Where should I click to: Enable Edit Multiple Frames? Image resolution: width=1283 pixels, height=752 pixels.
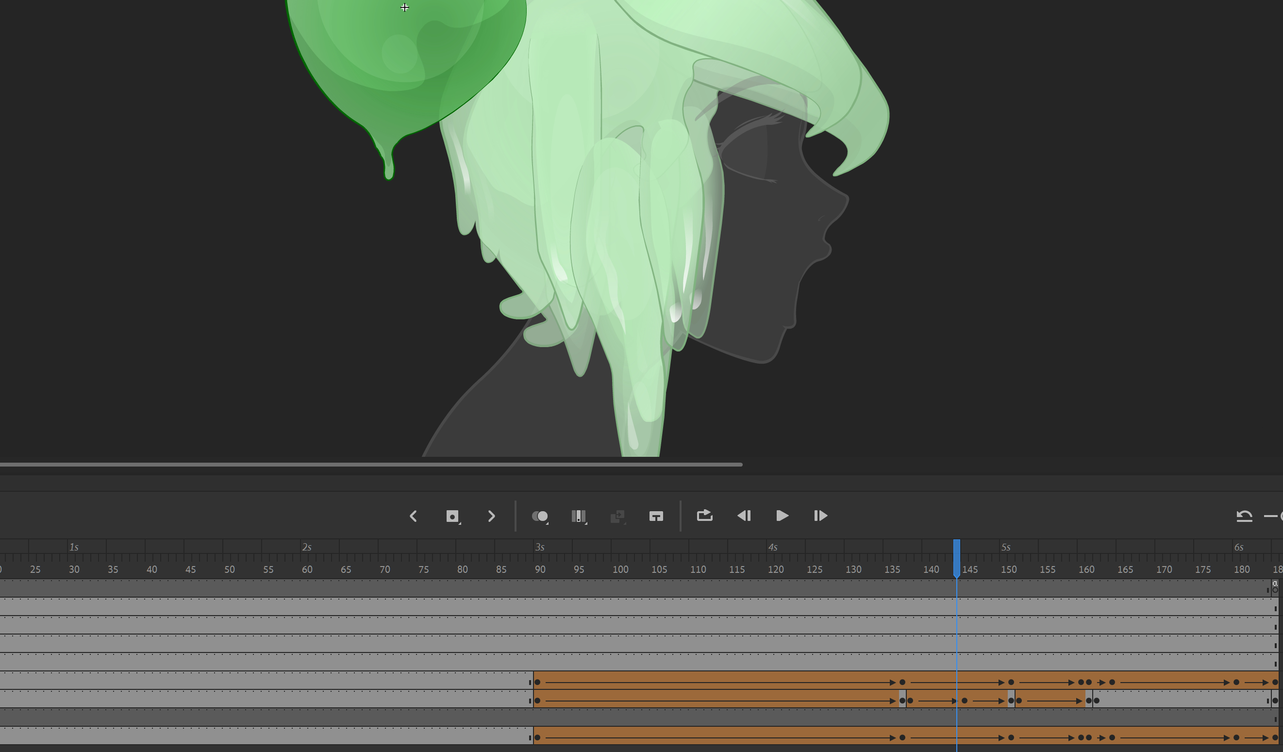578,516
